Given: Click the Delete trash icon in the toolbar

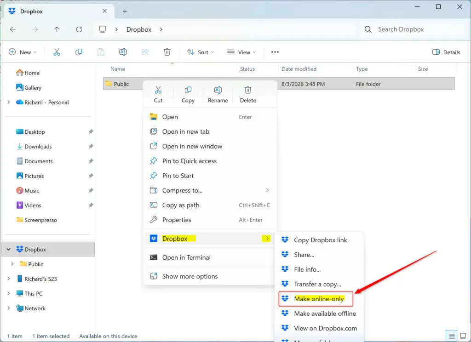Looking at the screenshot, I should coord(167,52).
